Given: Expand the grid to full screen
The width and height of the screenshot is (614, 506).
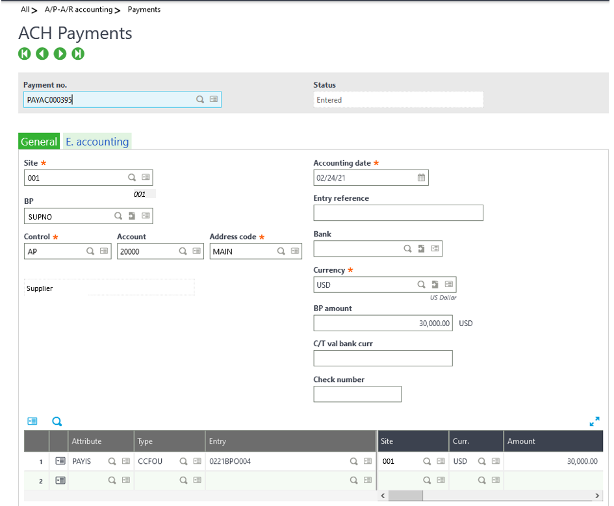Looking at the screenshot, I should [594, 422].
